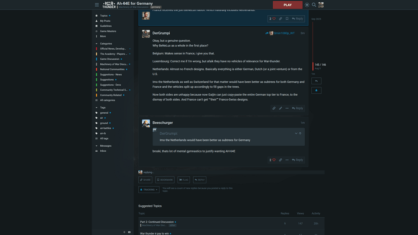Collapse the Messages section
Image resolution: width=418 pixels, height=235 pixels.
pyautogui.click(x=106, y=146)
